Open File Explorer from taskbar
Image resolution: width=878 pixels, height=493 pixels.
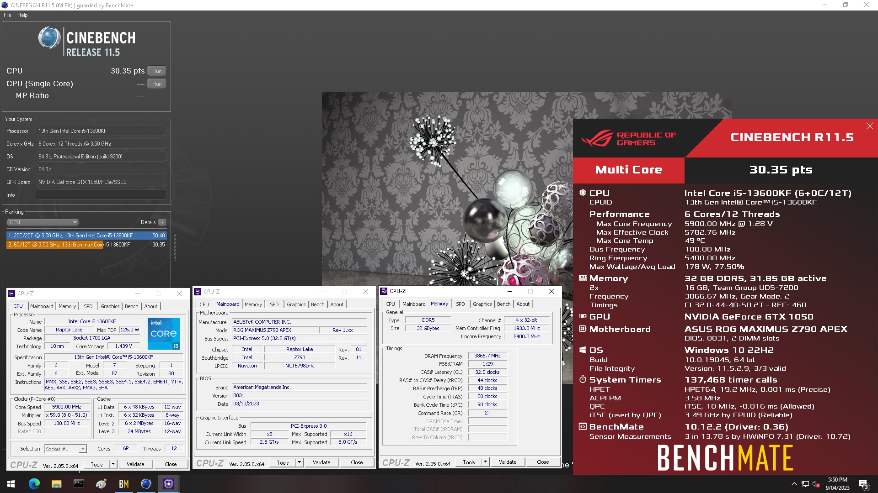tap(56, 484)
